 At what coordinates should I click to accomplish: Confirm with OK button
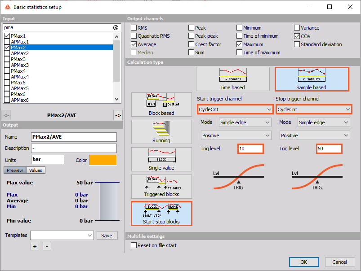pos(304,262)
